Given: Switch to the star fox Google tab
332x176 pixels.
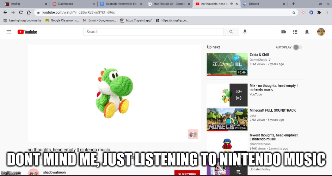Looking at the screenshot, I should (168, 4).
